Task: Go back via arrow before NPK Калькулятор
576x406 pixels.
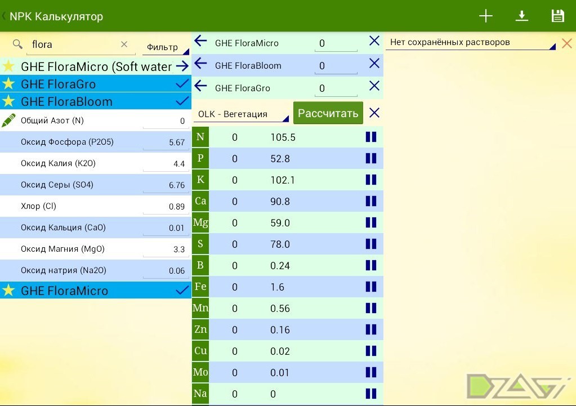Action: coord(4,16)
